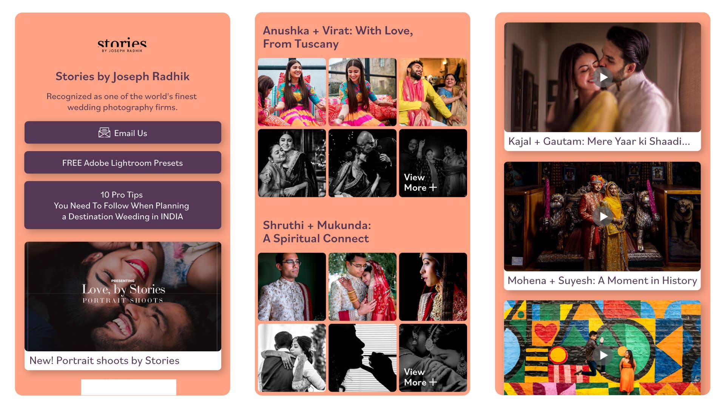The width and height of the screenshot is (725, 408).
Task: Open first photo of Anushka in colorful lehenga
Action: 292,92
